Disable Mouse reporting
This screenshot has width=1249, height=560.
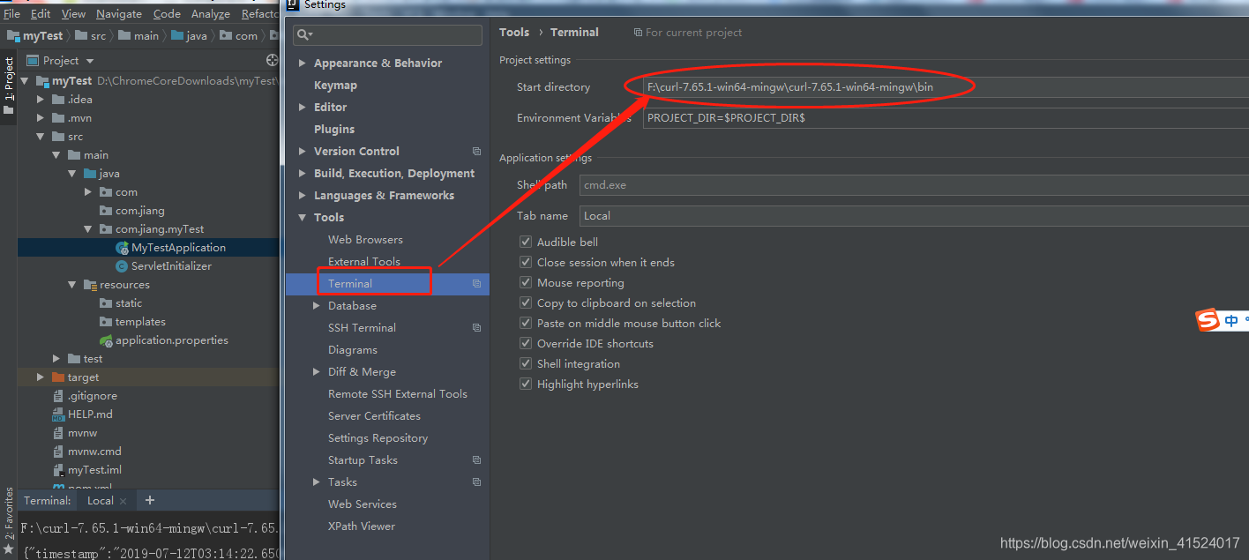pyautogui.click(x=526, y=282)
